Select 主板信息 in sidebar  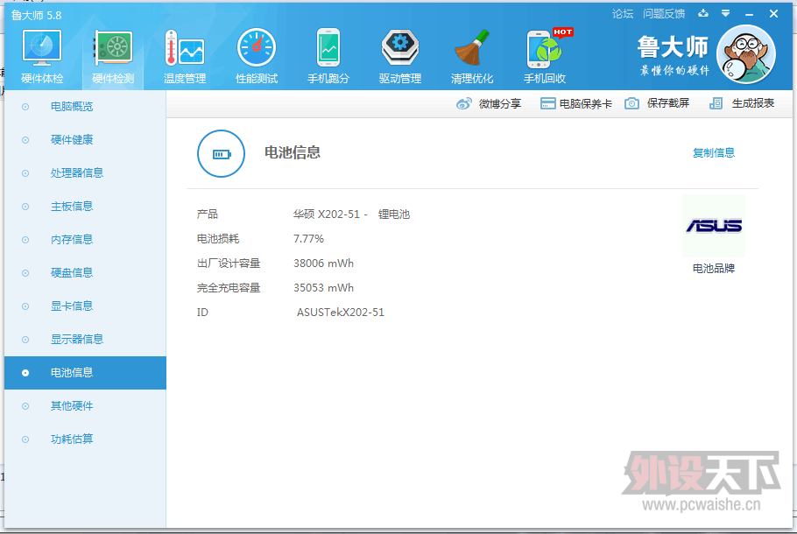pyautogui.click(x=86, y=207)
